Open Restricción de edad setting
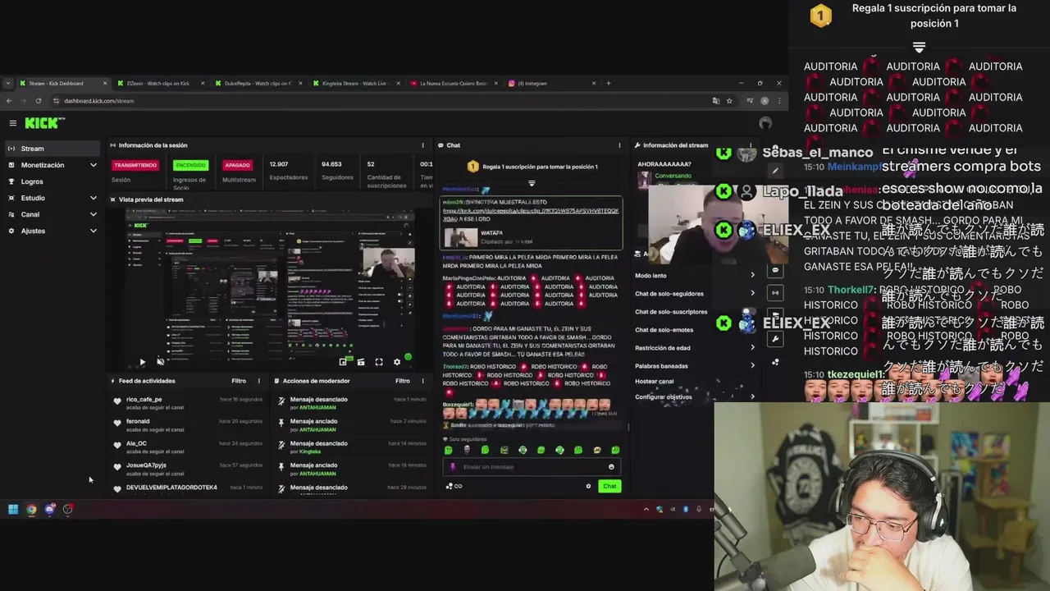The width and height of the screenshot is (1050, 591). [x=695, y=348]
